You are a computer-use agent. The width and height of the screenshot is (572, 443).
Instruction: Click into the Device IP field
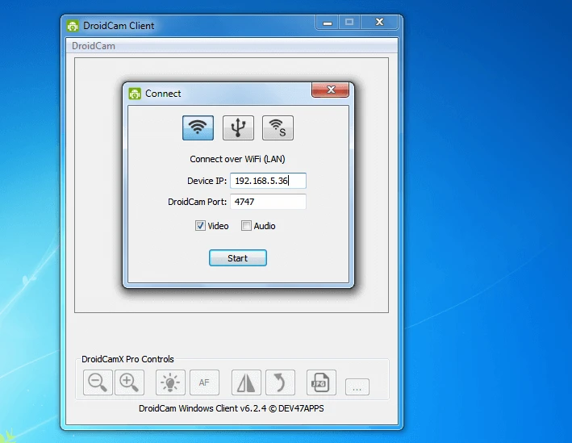(268, 181)
